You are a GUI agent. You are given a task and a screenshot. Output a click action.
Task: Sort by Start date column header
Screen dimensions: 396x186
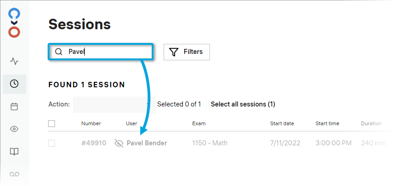pyautogui.click(x=282, y=123)
